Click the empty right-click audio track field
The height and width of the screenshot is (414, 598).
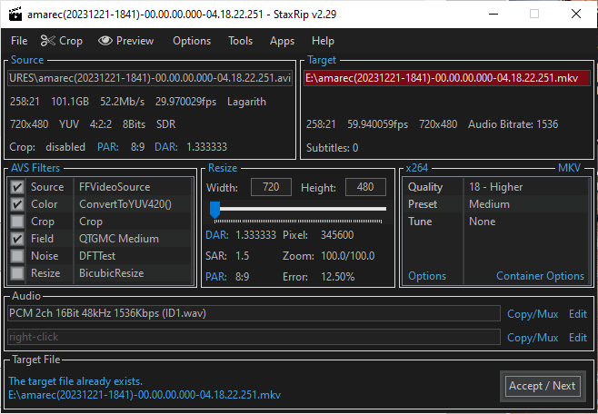point(254,337)
